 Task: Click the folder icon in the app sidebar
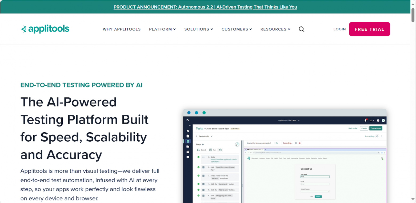click(188, 146)
